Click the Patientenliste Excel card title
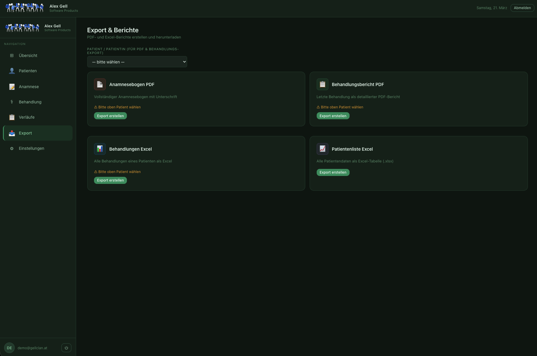The width and height of the screenshot is (537, 356). tap(352, 149)
